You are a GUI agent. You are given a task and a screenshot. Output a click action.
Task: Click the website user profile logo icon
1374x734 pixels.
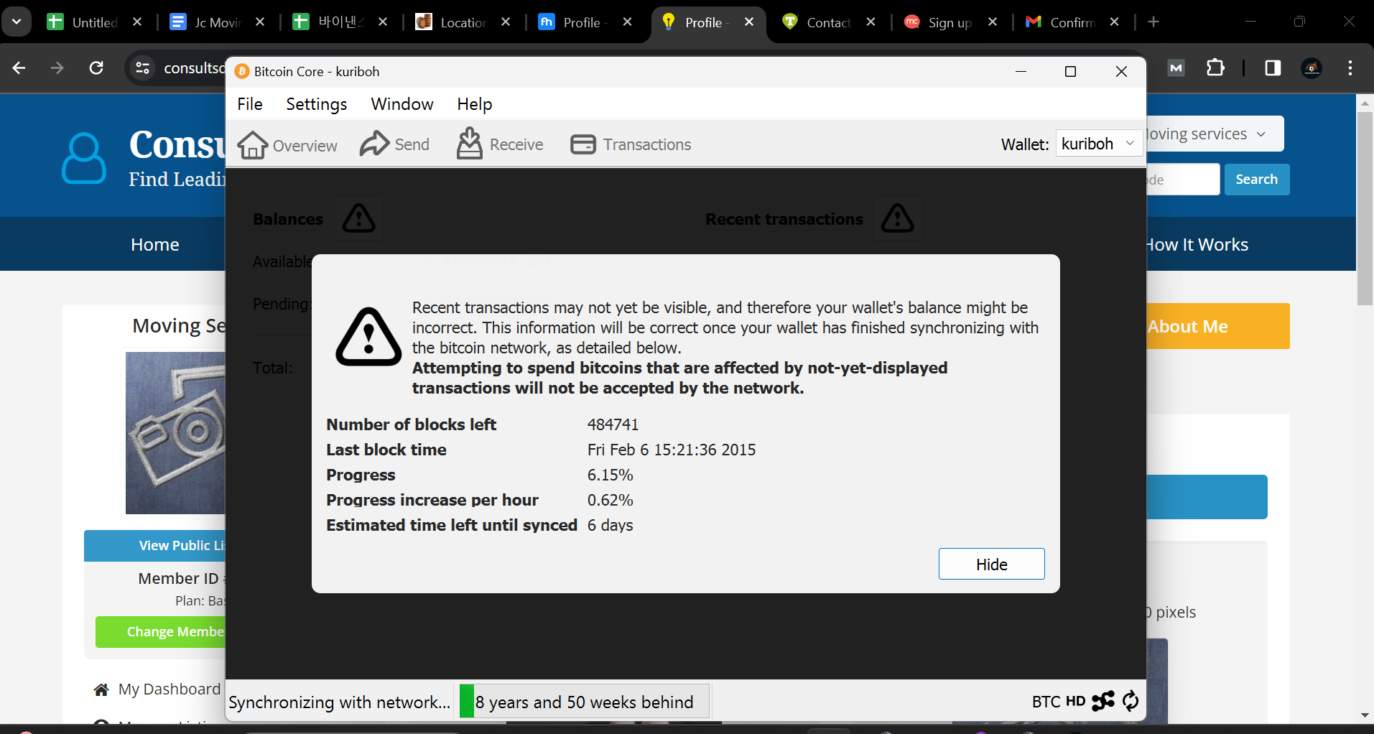[84, 158]
